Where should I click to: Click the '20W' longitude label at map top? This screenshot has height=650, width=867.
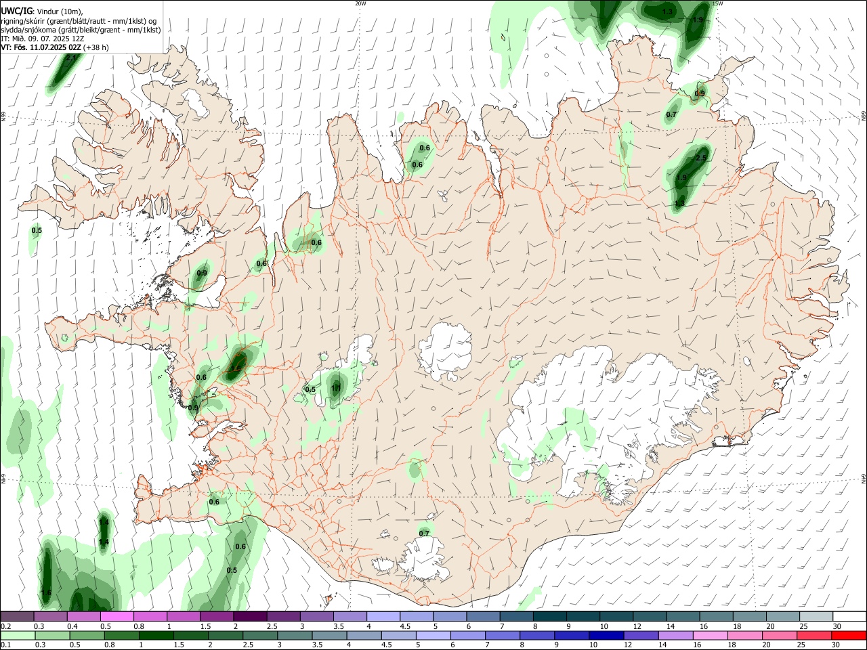click(360, 3)
